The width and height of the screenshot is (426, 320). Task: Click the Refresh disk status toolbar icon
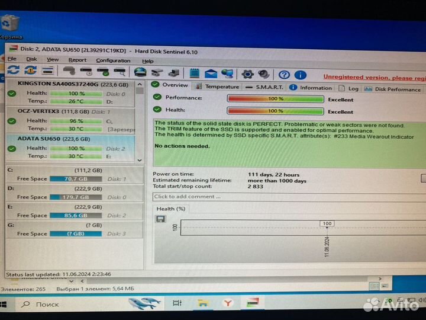click(13, 70)
